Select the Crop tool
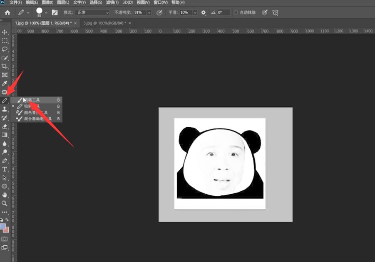 [x=4, y=67]
